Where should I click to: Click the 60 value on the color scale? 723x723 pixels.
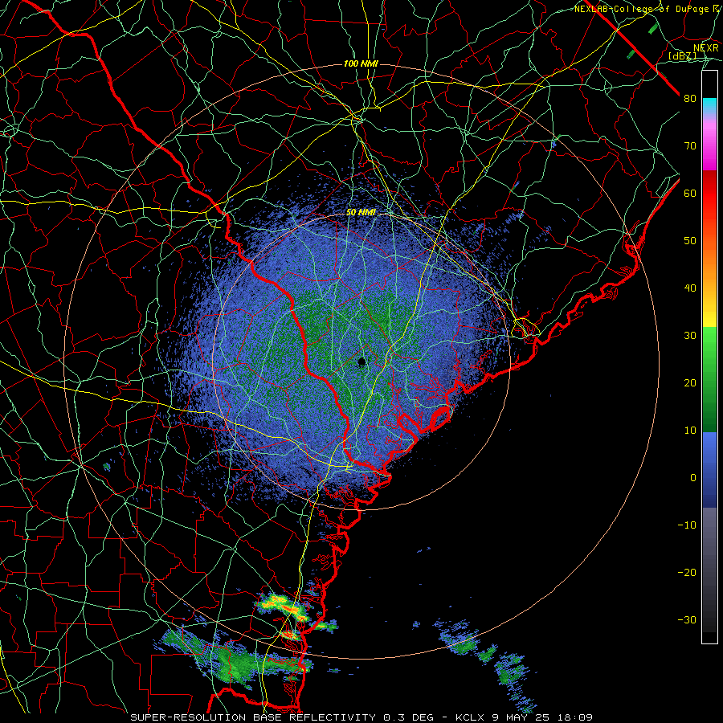[690, 193]
